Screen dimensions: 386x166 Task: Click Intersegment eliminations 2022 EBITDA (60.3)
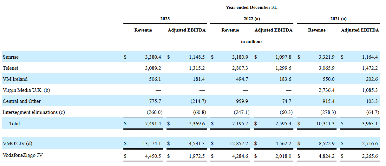point(286,112)
